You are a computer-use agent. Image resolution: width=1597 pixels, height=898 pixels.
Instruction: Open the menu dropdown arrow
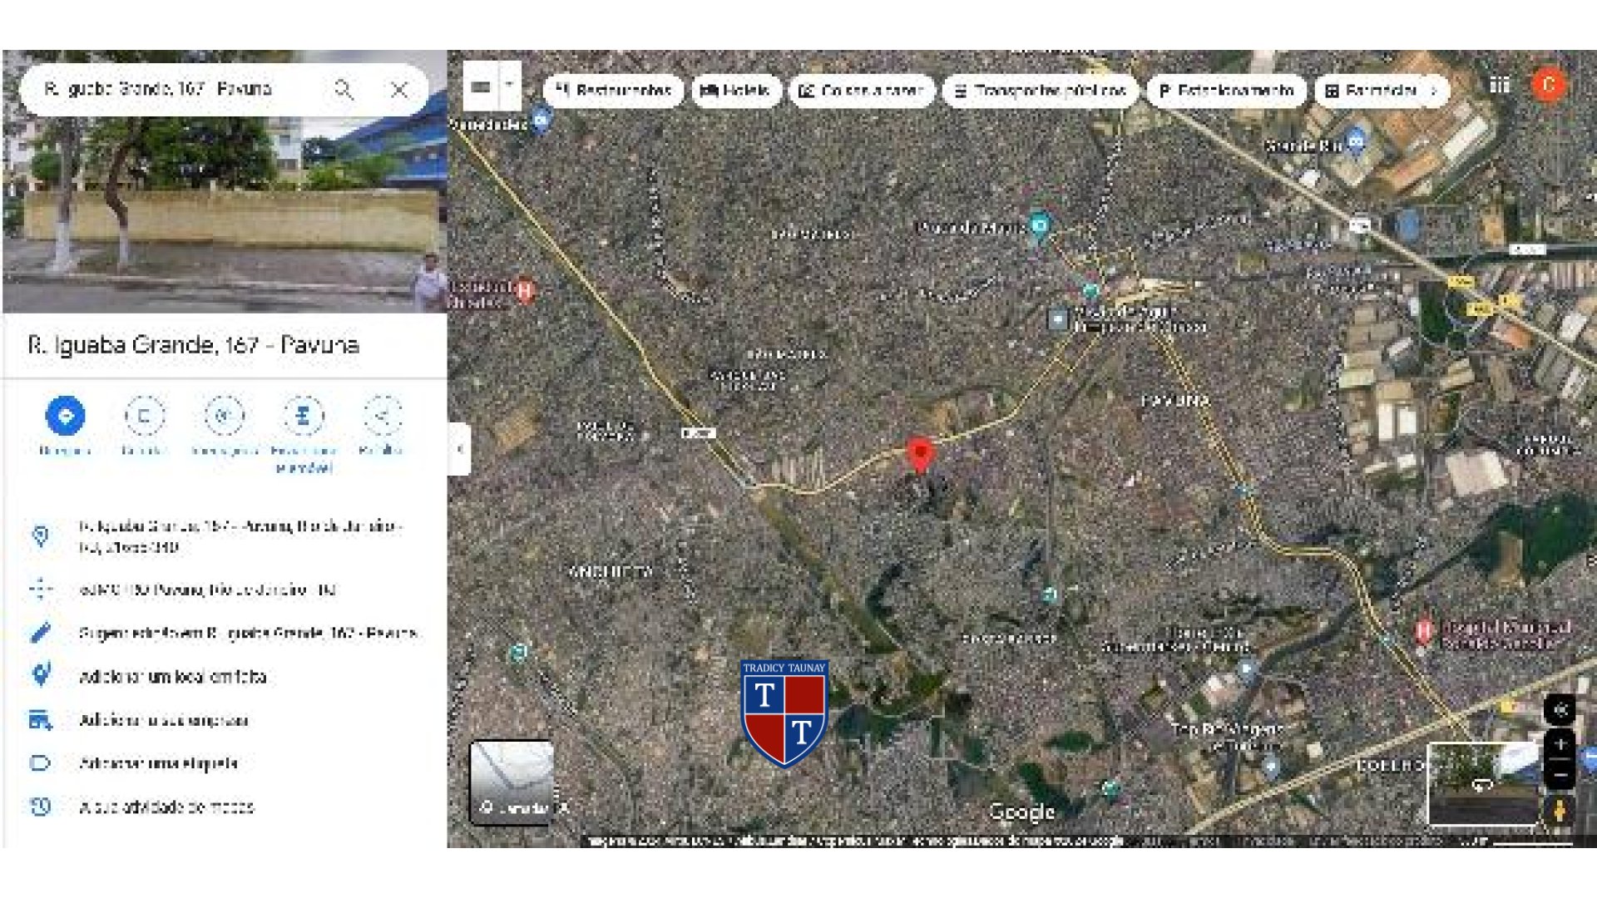(509, 86)
